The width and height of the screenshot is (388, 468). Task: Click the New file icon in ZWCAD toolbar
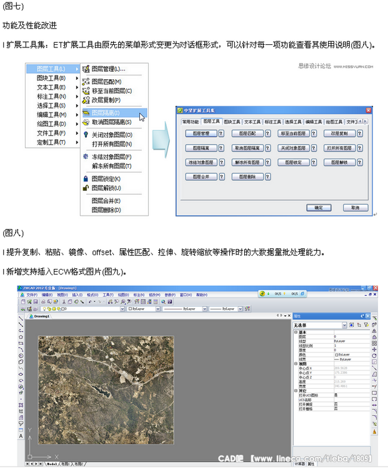point(23,302)
